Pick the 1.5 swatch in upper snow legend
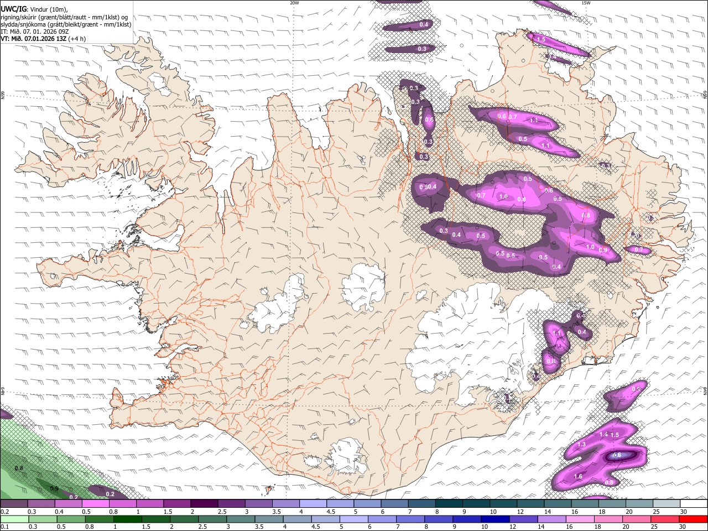This screenshot has height=531, width=708. 177,503
